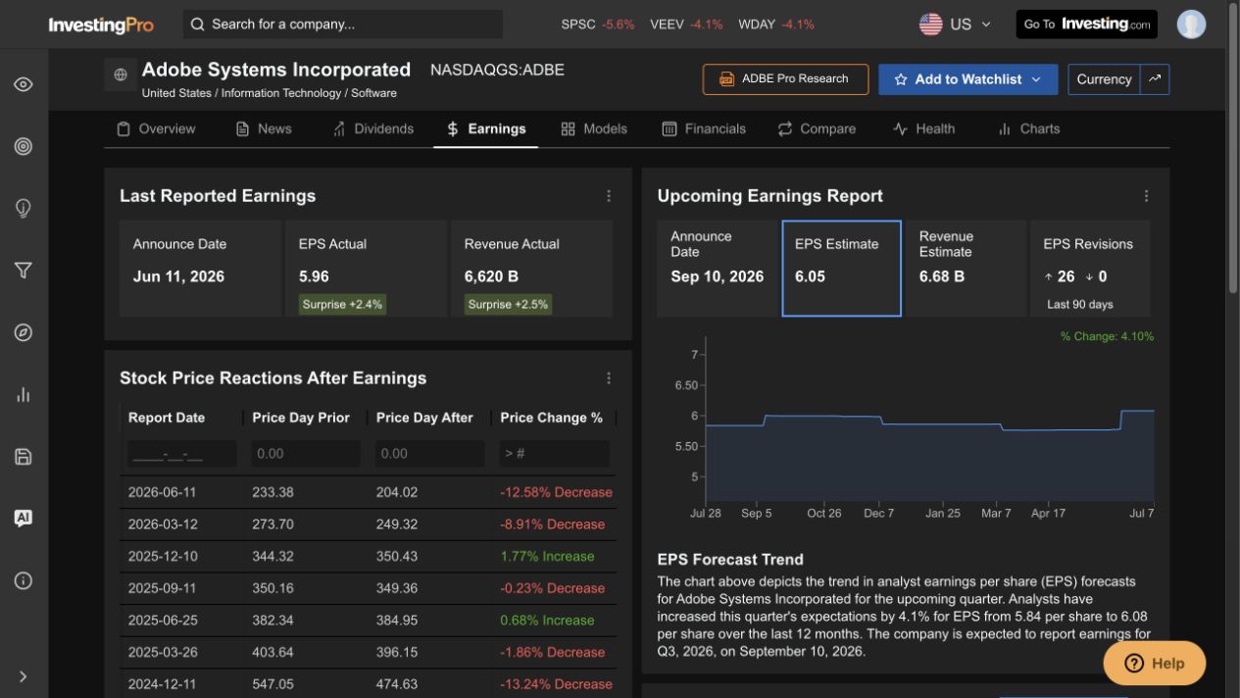Screen dimensions: 1240x698
Task: Switch to the Health tab
Action: pos(923,128)
